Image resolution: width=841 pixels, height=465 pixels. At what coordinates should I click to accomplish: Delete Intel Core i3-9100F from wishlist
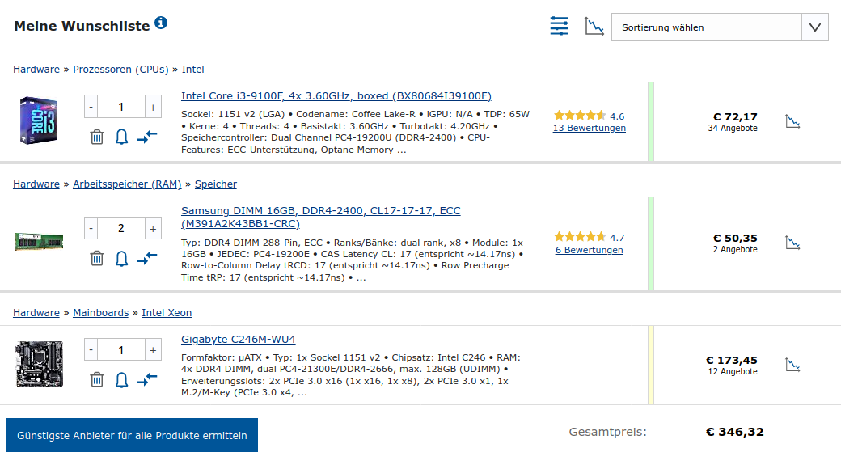(96, 137)
